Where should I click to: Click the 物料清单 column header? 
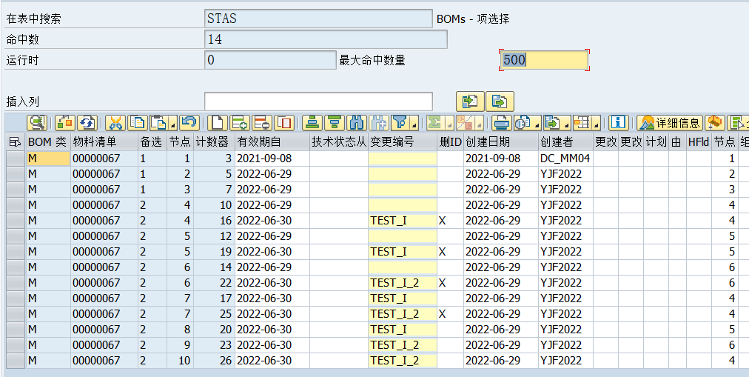[104, 142]
